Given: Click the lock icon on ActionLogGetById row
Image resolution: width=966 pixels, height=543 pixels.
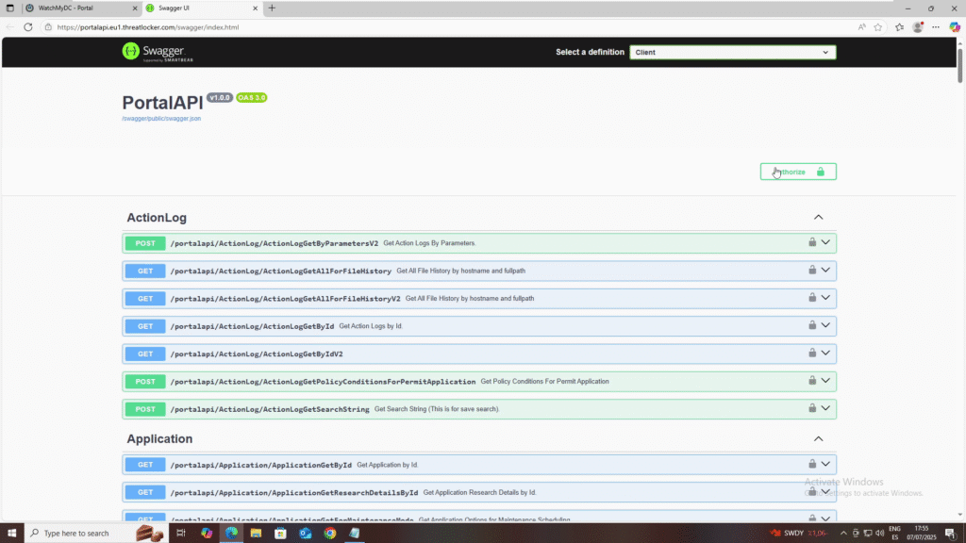Looking at the screenshot, I should click(x=812, y=325).
